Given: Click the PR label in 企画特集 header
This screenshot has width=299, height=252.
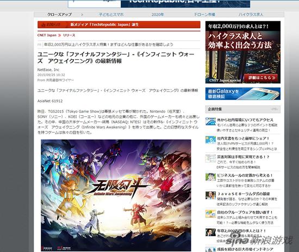Looking at the screenshot, I should (x=274, y=109).
